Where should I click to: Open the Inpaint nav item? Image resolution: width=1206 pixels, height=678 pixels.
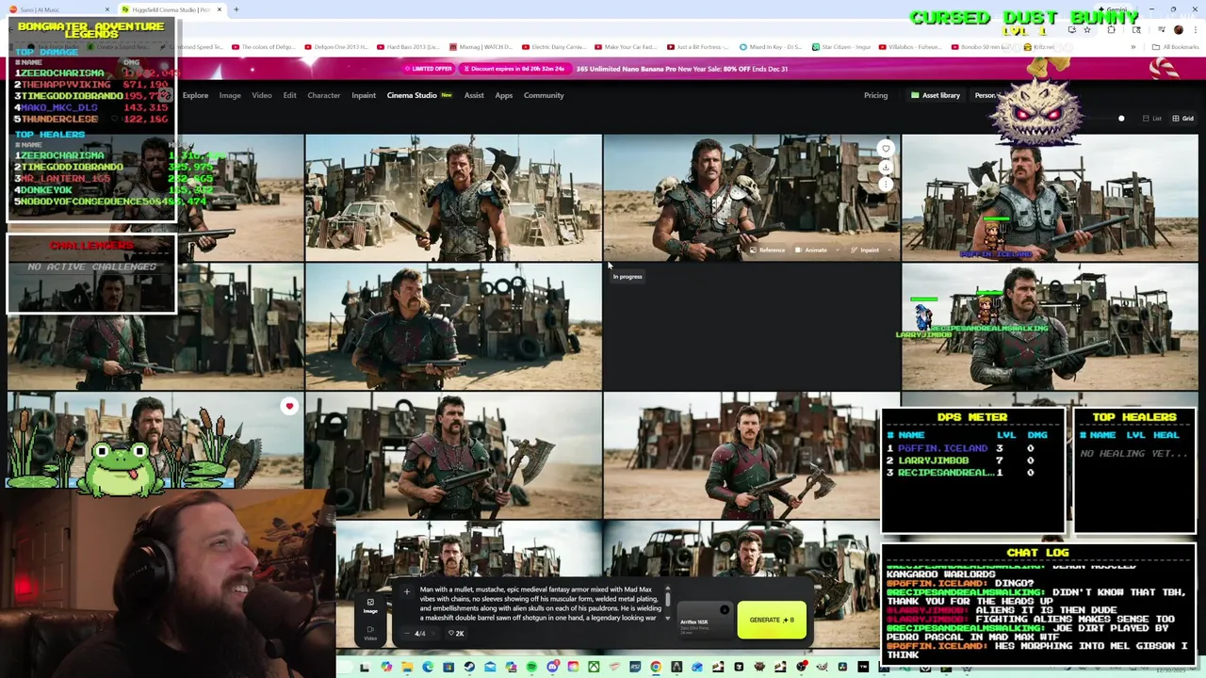[364, 95]
